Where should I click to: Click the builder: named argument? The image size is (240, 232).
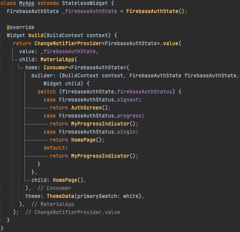pos(44,76)
